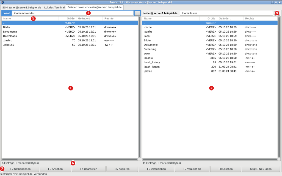Select the local .bashrc file (70 bytes)

click(x=70, y=40)
